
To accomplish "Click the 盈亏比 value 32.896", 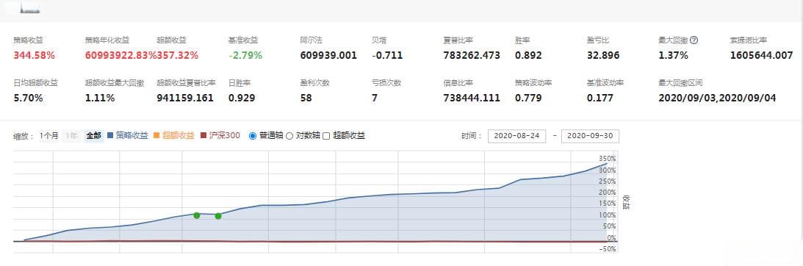I will [602, 55].
